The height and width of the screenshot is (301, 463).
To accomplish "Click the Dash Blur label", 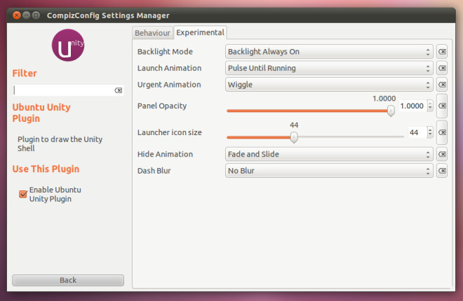I will click(x=154, y=171).
